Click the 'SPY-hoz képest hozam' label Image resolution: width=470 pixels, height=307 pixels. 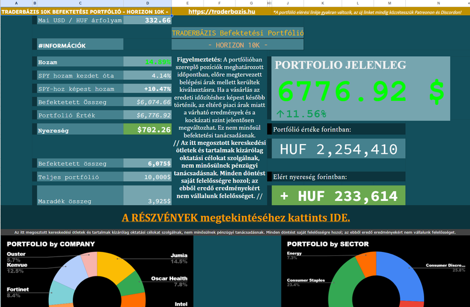tap(80, 88)
